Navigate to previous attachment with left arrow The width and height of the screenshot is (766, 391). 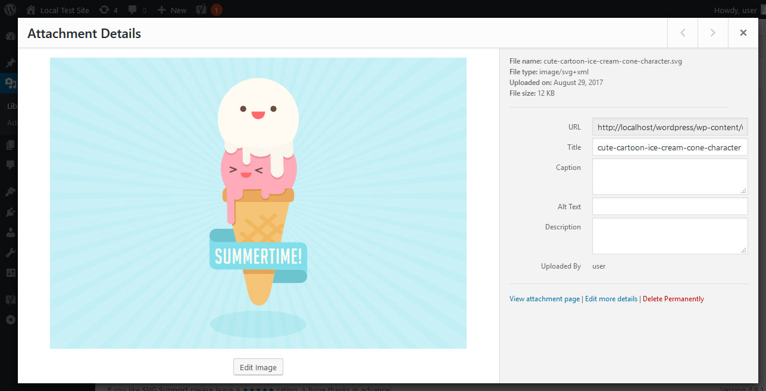(682, 33)
